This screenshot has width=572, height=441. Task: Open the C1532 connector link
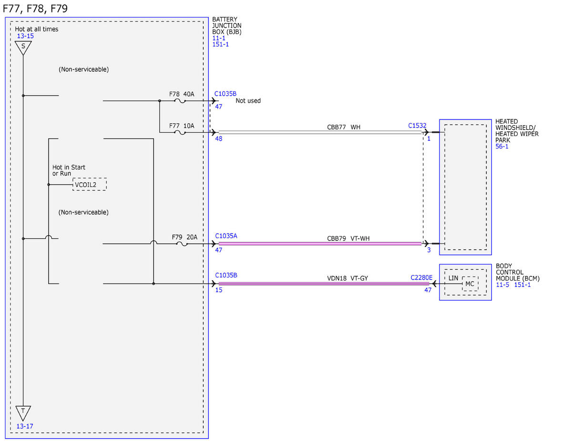[x=417, y=126]
